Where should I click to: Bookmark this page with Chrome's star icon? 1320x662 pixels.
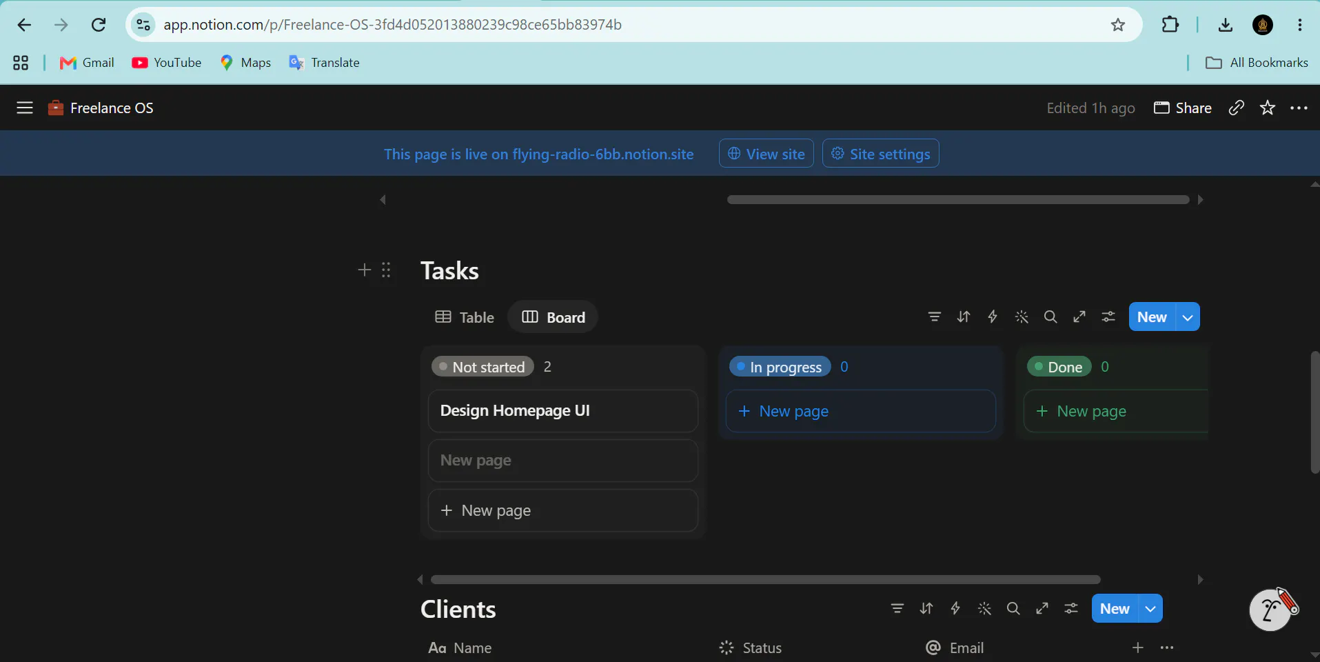point(1118,25)
